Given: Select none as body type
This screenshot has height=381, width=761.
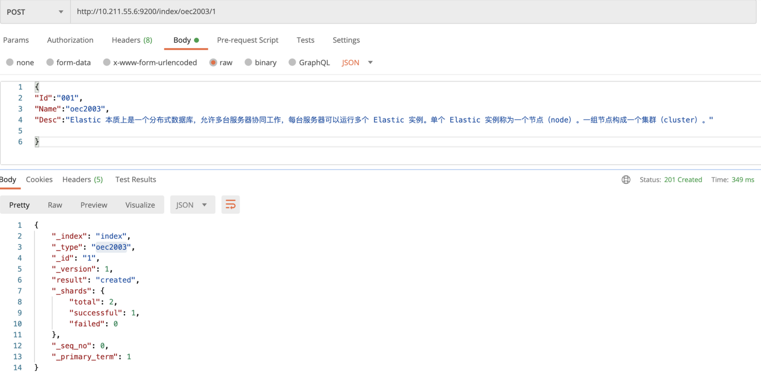Looking at the screenshot, I should click(x=10, y=63).
